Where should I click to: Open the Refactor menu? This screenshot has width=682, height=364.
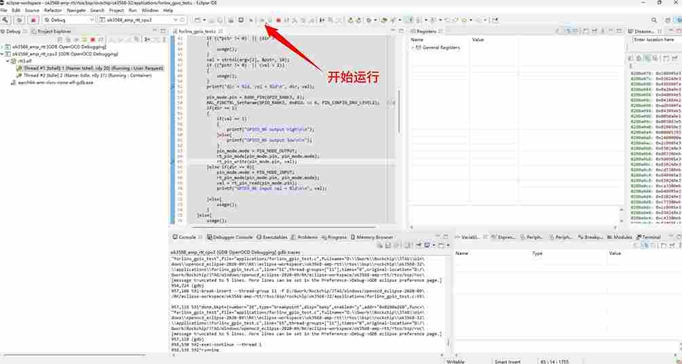(x=52, y=11)
